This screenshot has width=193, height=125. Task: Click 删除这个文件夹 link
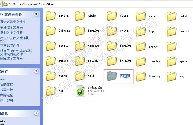point(11,58)
